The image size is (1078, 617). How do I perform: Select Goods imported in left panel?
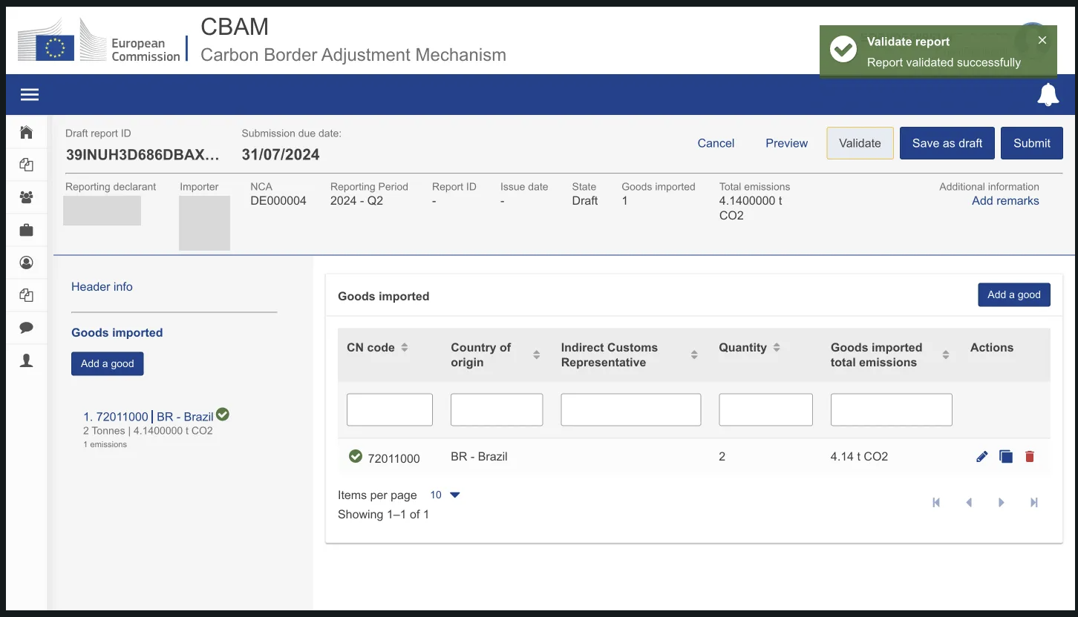(117, 333)
